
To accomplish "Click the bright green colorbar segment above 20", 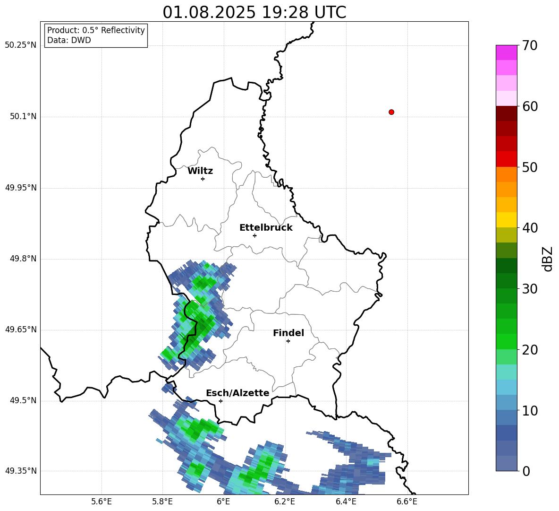I will pyautogui.click(x=506, y=341).
